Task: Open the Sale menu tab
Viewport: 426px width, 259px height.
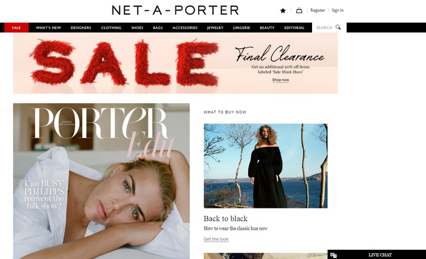Action: pyautogui.click(x=17, y=28)
